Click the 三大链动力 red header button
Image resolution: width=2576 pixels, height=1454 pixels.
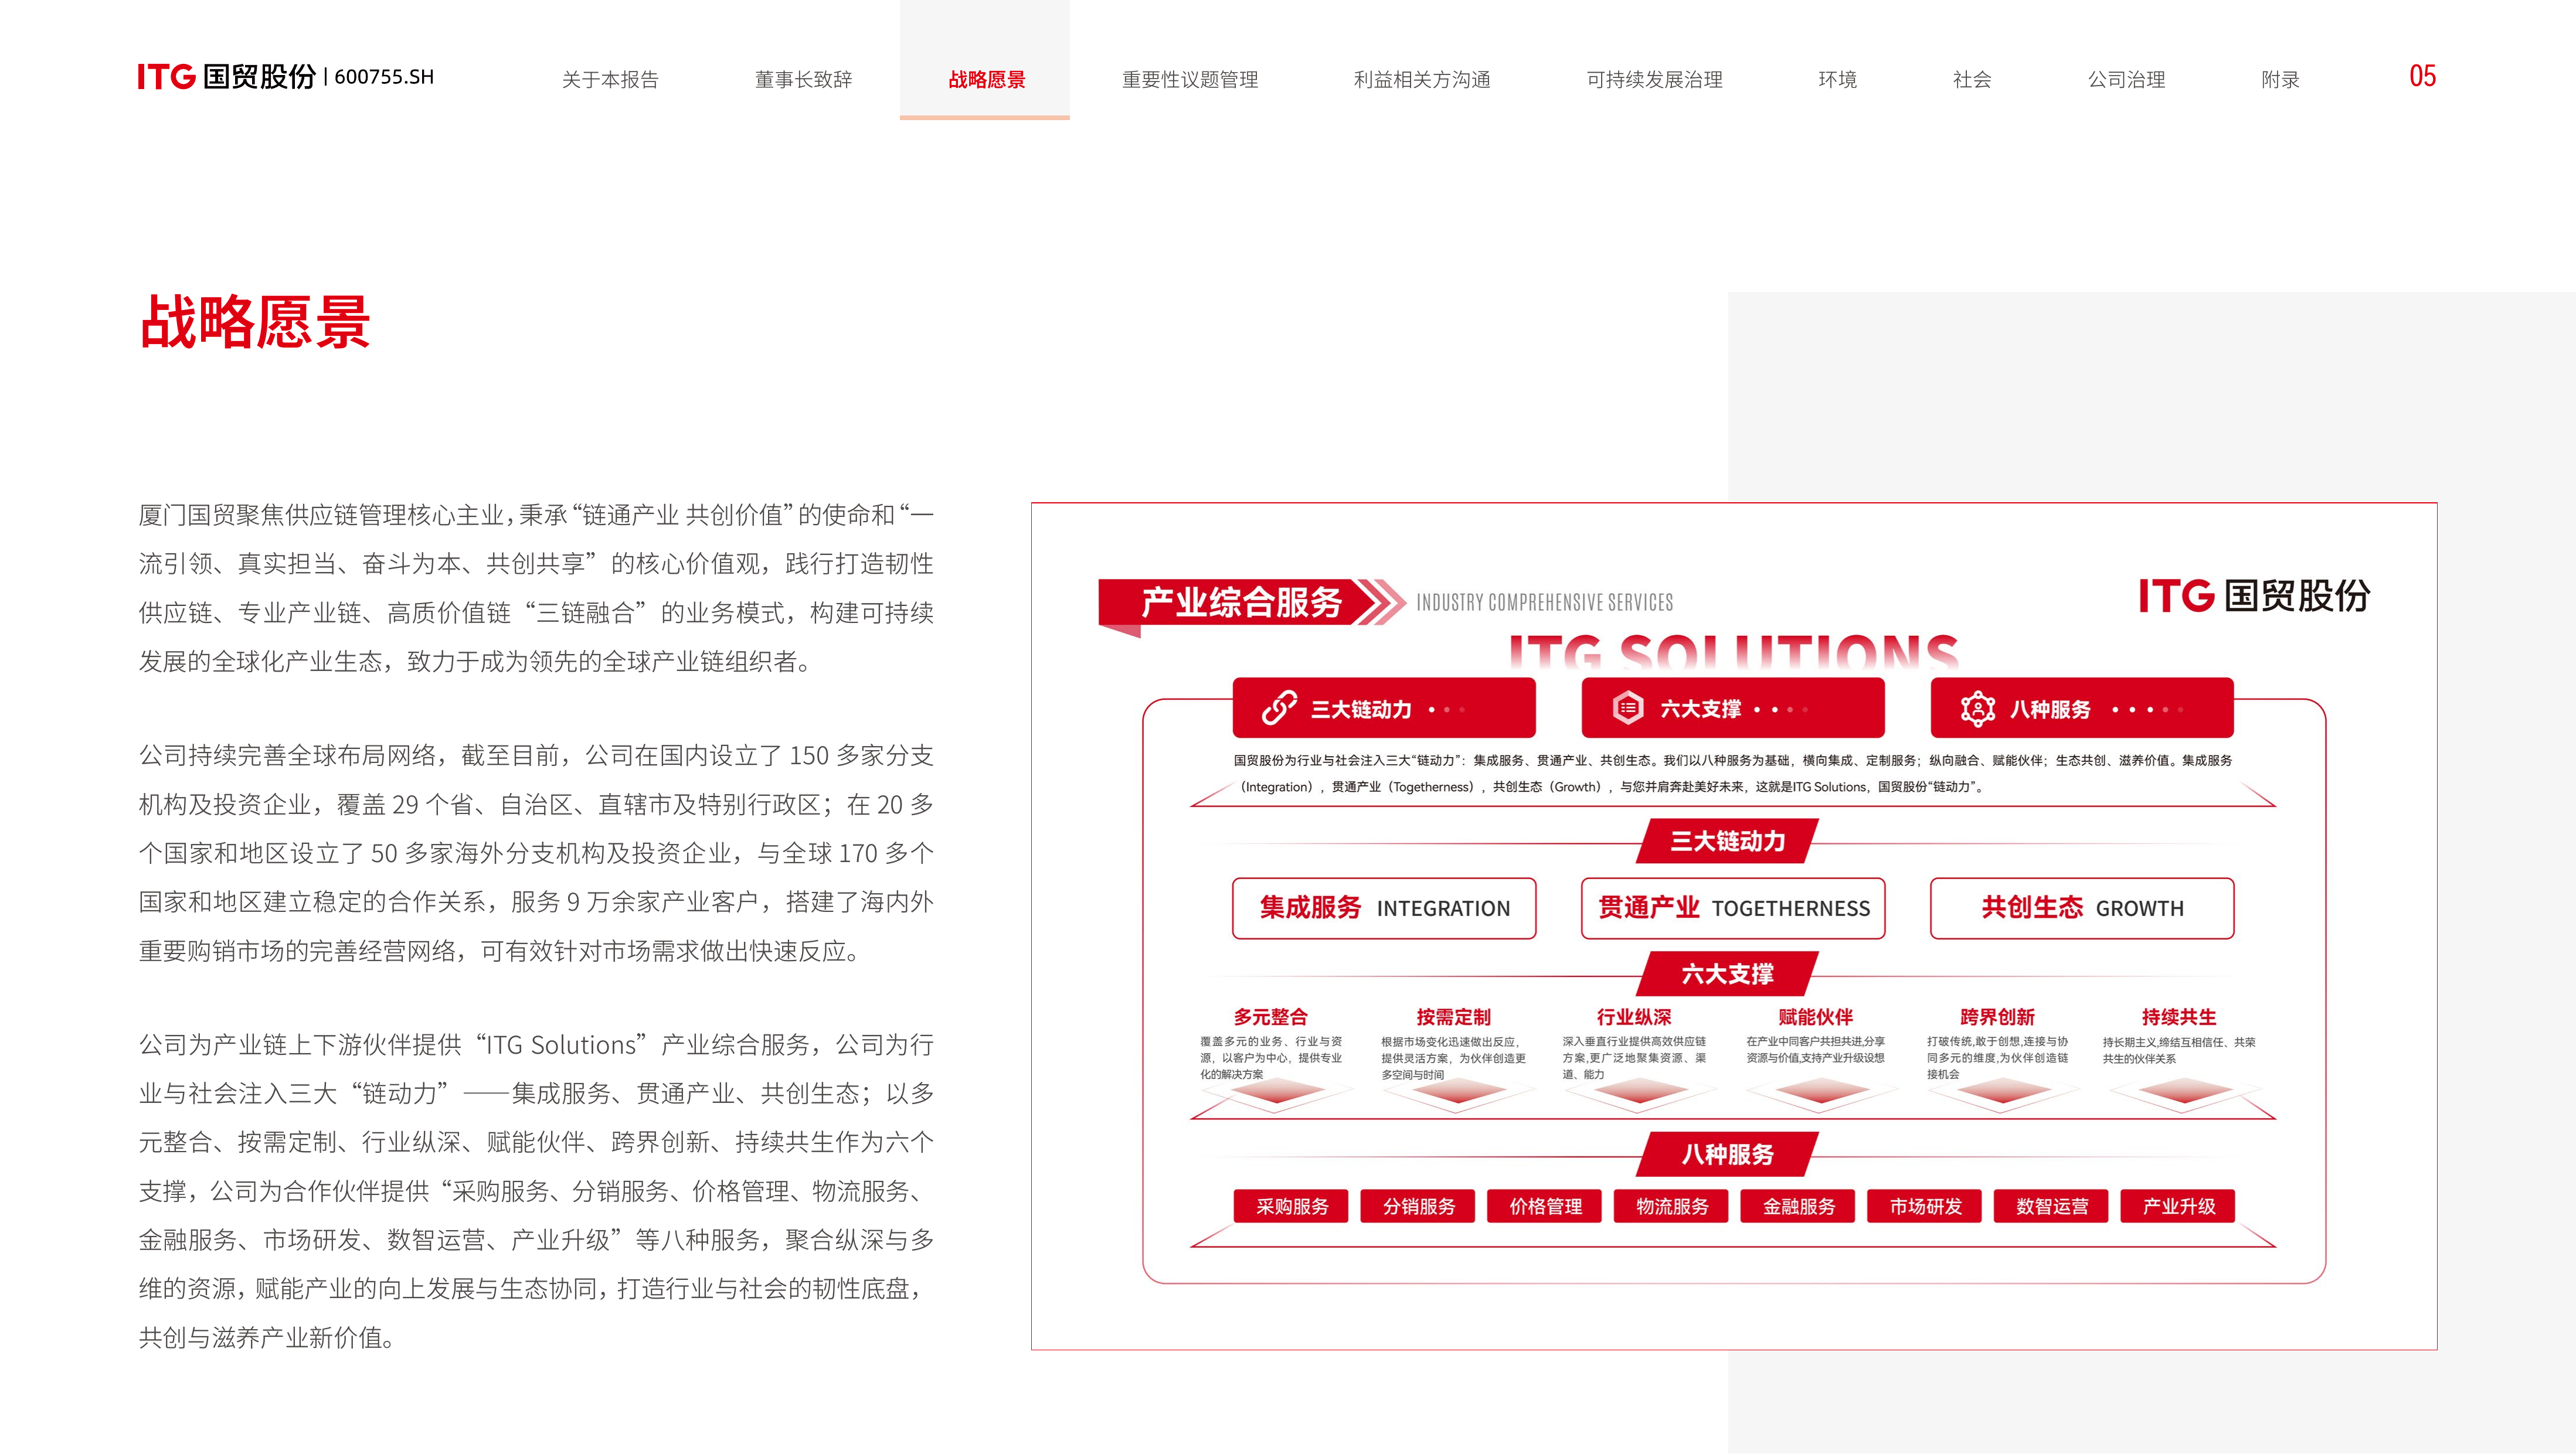pyautogui.click(x=1384, y=708)
